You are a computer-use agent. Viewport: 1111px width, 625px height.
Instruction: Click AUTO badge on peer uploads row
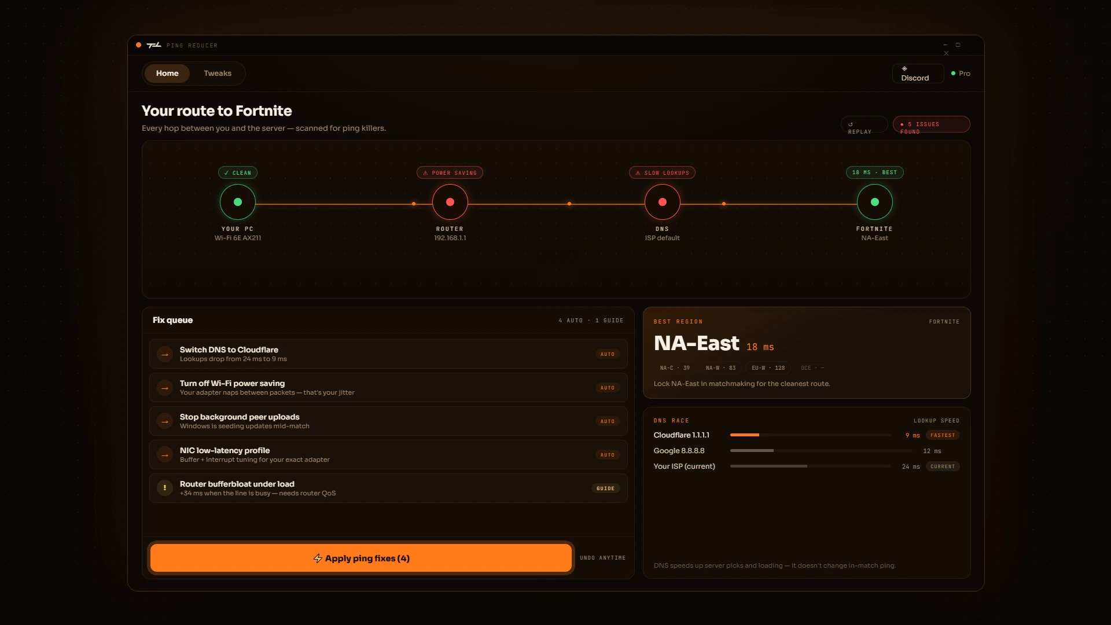click(608, 421)
